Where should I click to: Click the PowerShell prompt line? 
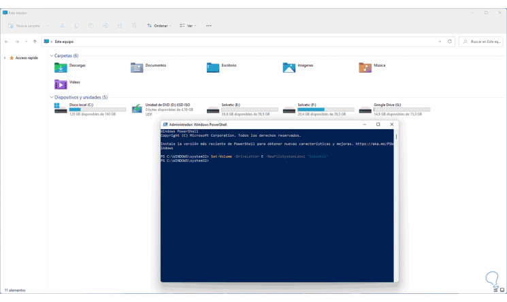coord(184,161)
